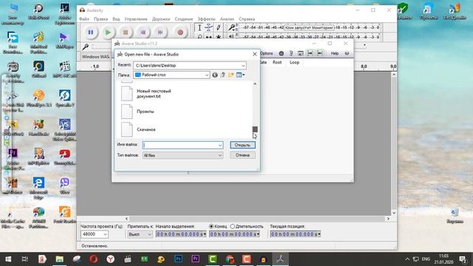
Task: Open Opera browser from taskbar
Action: point(94,259)
